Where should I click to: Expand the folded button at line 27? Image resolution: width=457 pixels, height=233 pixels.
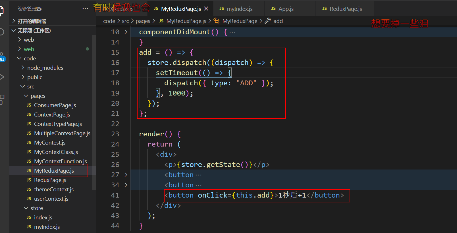126,175
